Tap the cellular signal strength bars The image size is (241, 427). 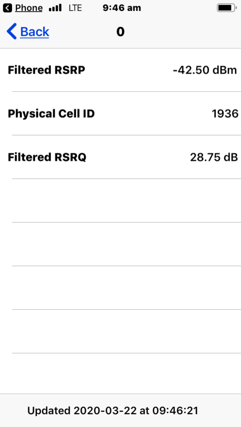(x=55, y=7)
